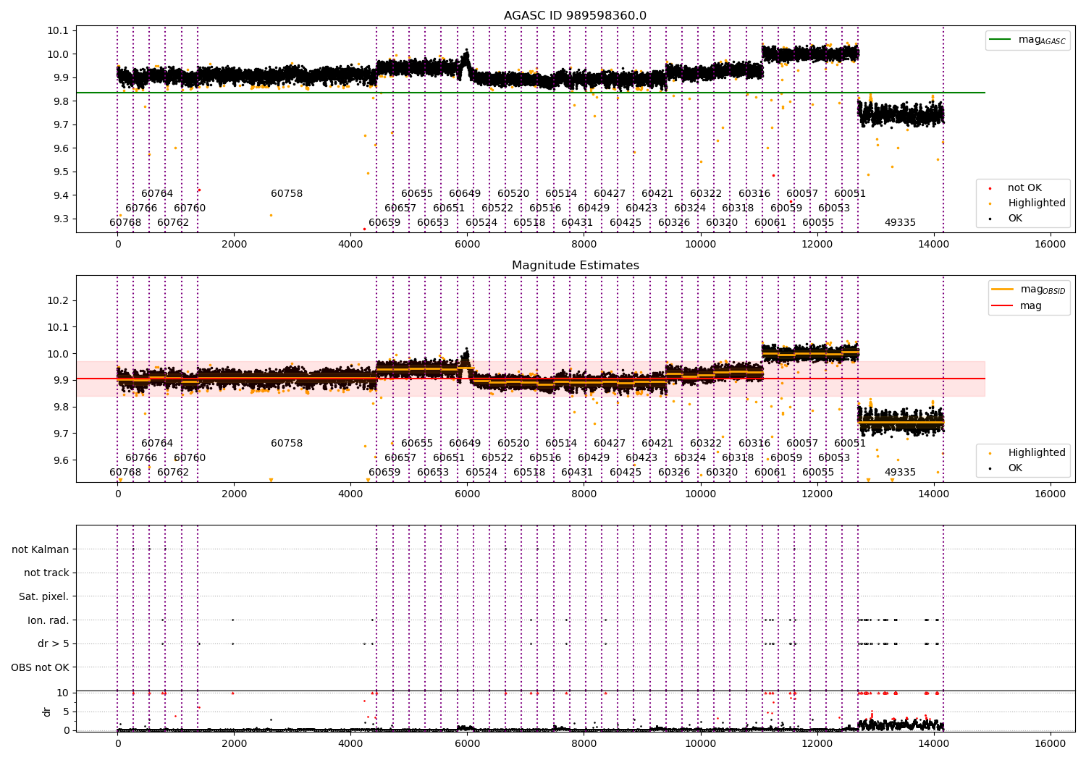1086x760 pixels.
Task: Click the "Ion. rad." axis label
Action: click(49, 620)
